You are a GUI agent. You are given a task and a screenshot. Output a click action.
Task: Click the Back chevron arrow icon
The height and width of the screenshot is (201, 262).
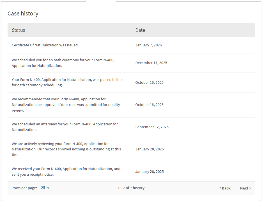coord(220,188)
